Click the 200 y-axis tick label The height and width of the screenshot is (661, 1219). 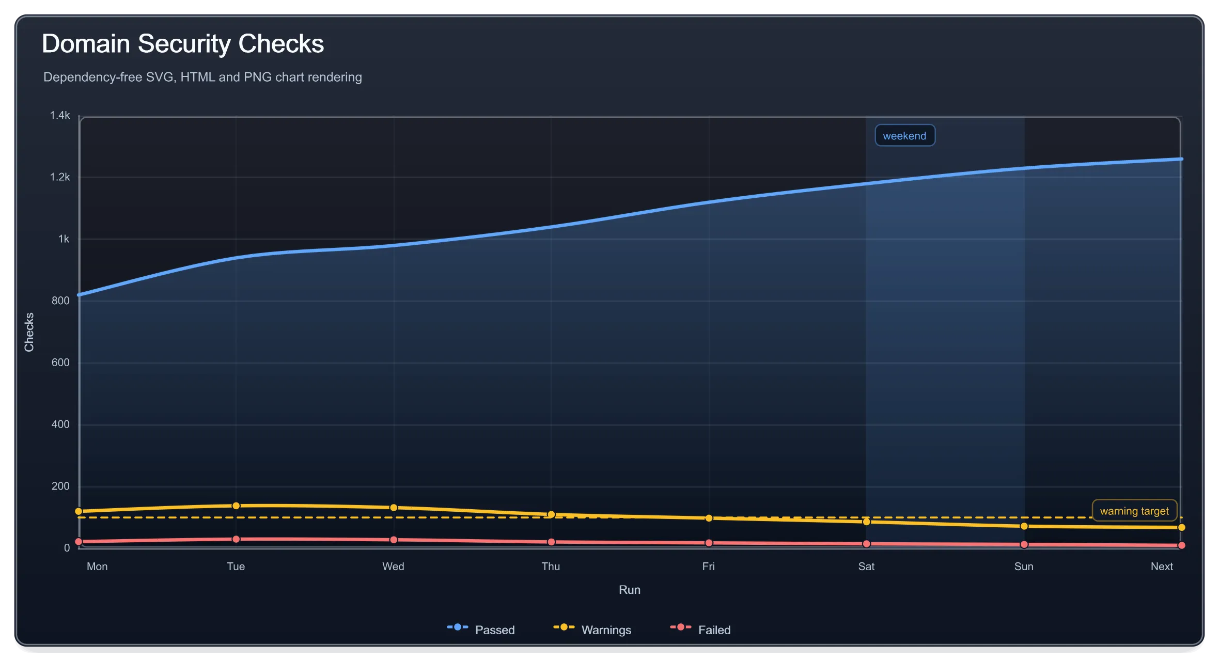tap(60, 486)
